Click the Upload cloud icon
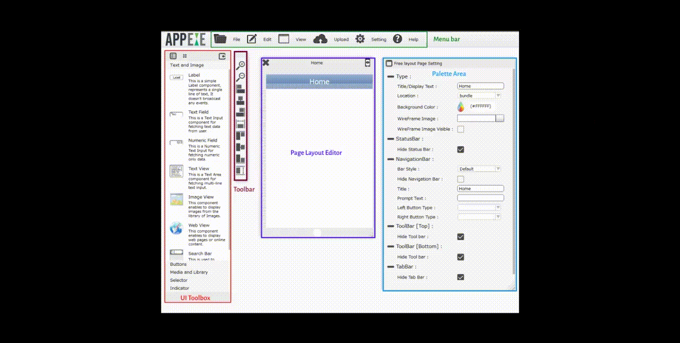 (320, 39)
